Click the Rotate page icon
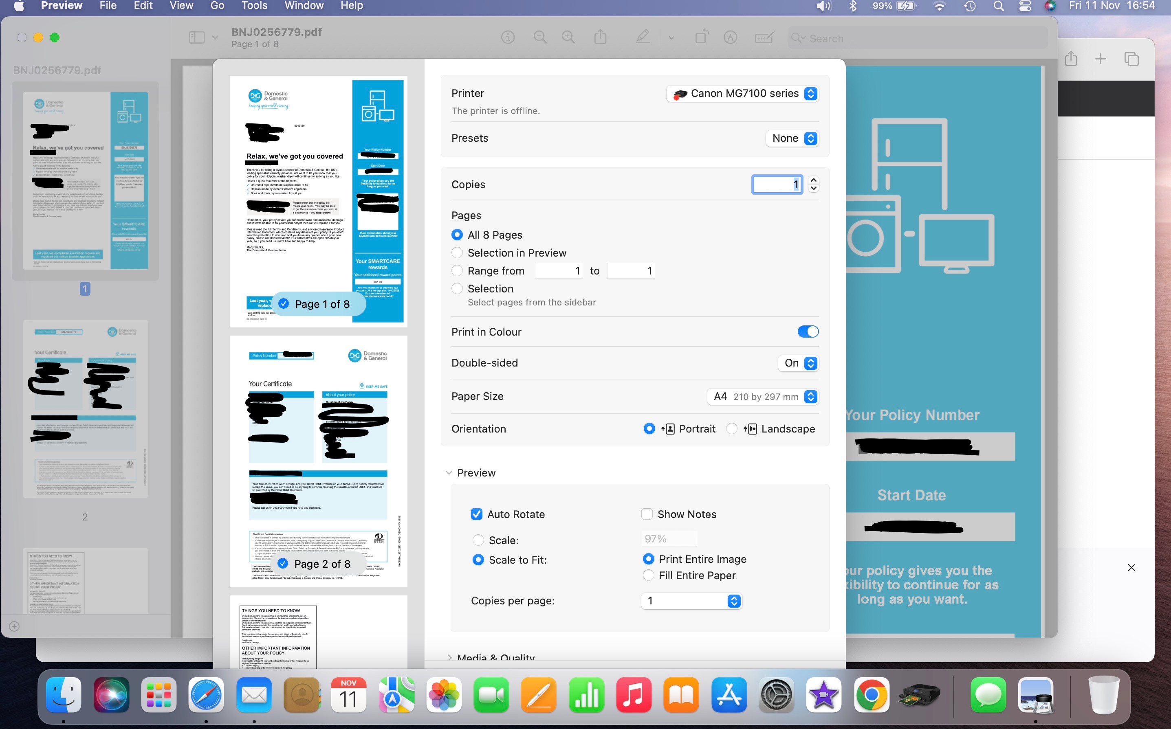Image resolution: width=1171 pixels, height=729 pixels. tap(701, 37)
